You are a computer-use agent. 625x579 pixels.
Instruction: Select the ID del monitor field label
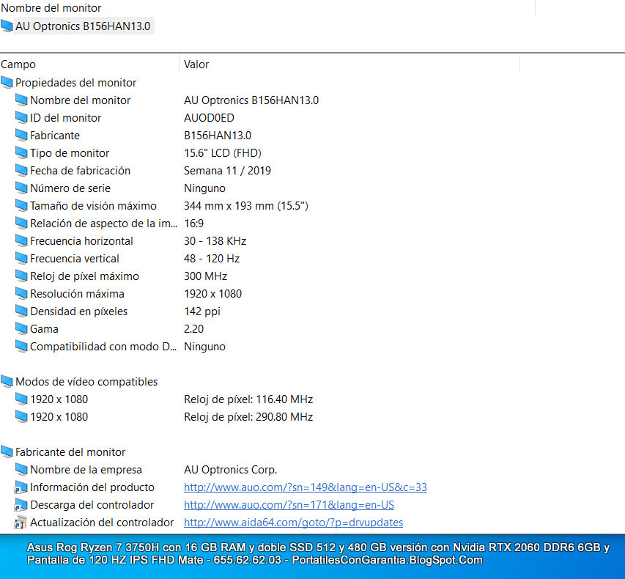tap(65, 118)
